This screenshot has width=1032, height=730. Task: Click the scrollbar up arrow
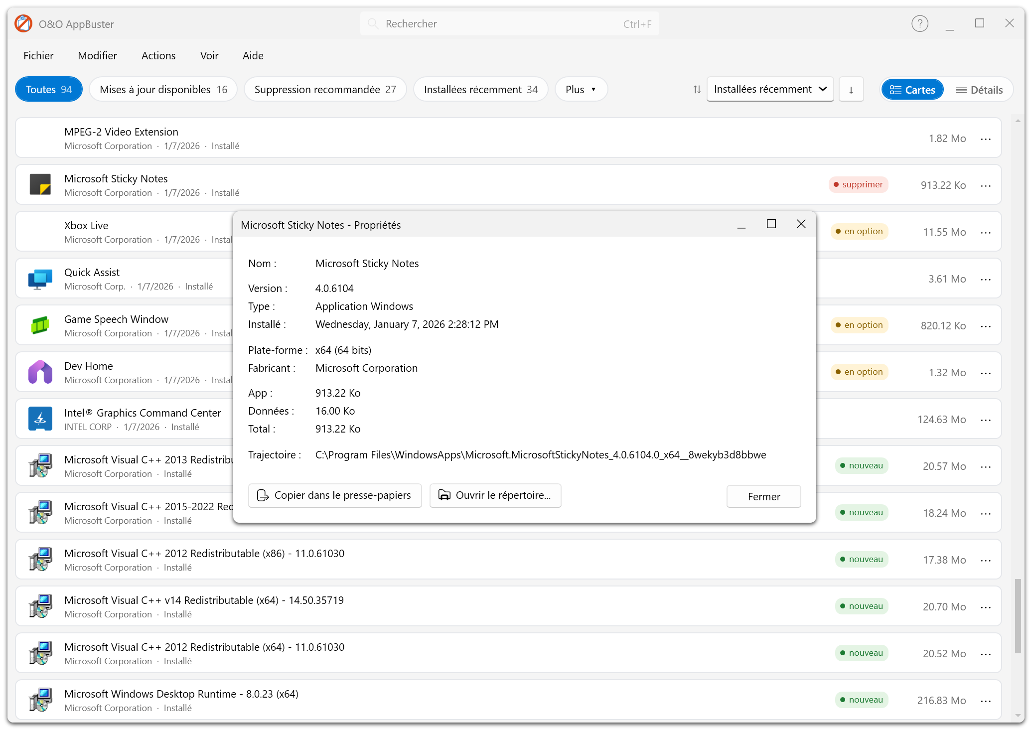1018,121
